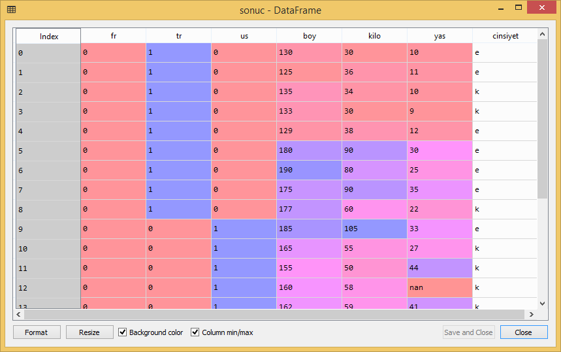Select the yas cell showing nan
561x352 pixels.
click(440, 287)
